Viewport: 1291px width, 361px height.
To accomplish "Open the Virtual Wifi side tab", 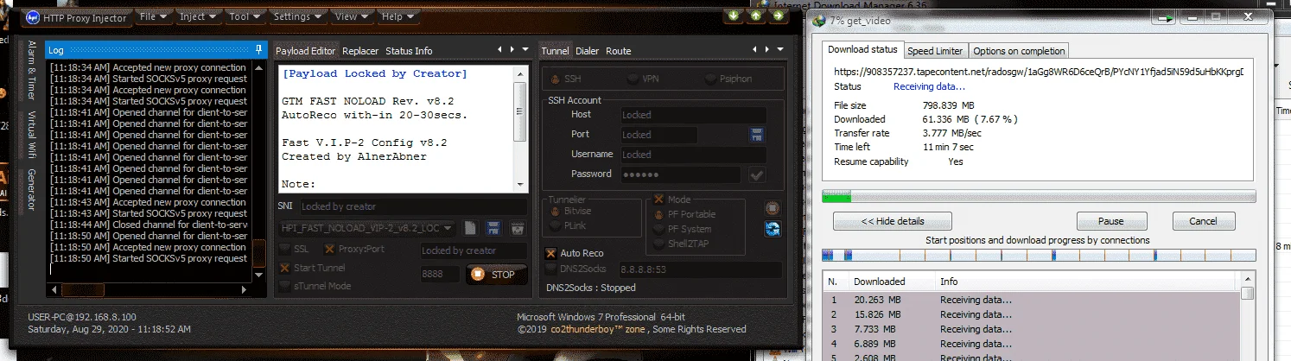I will (x=32, y=135).
